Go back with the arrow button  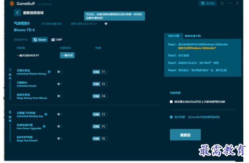(x=17, y=13)
